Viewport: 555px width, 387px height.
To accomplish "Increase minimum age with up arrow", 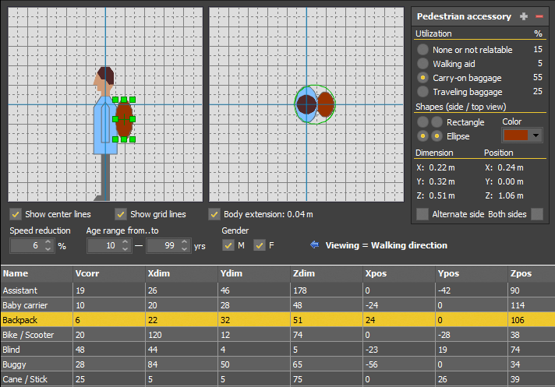I will (x=125, y=241).
